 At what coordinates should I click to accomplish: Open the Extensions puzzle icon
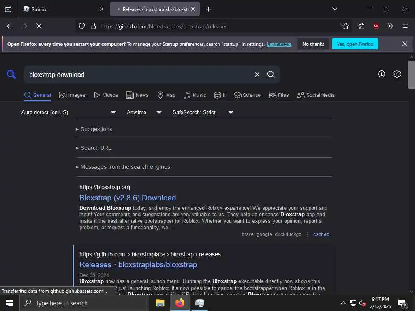[362, 26]
